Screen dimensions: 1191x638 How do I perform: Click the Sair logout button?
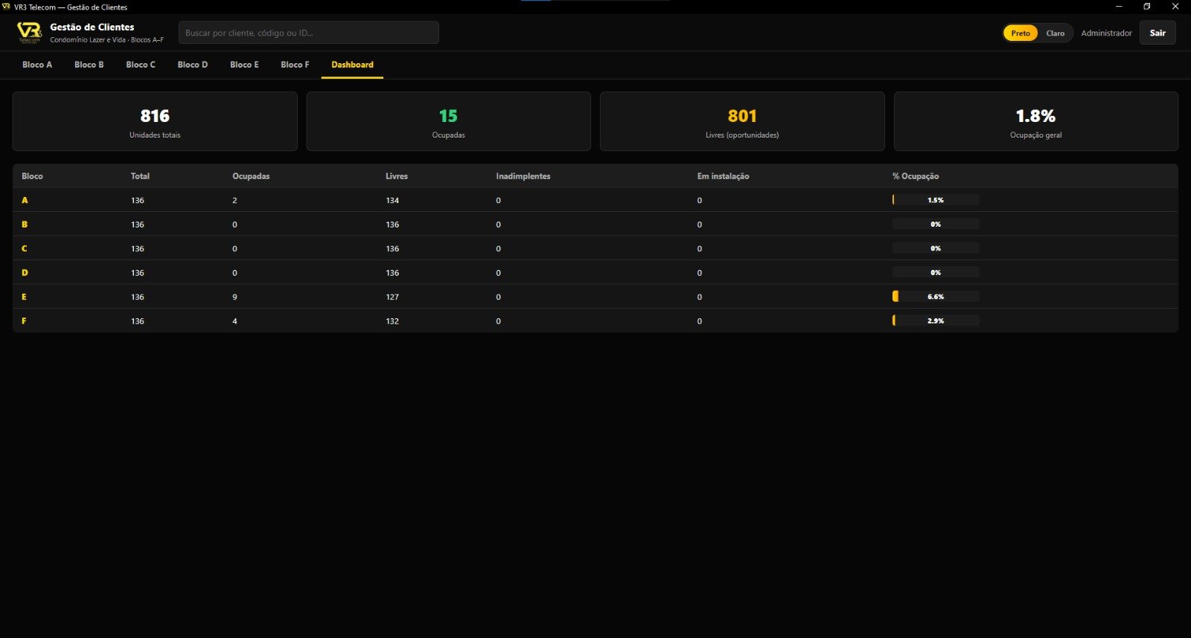tap(1158, 33)
